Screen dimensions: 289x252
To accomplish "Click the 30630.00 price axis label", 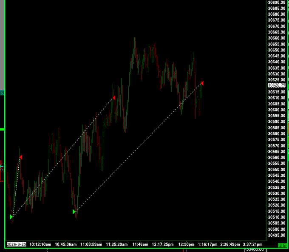I will (x=277, y=74).
